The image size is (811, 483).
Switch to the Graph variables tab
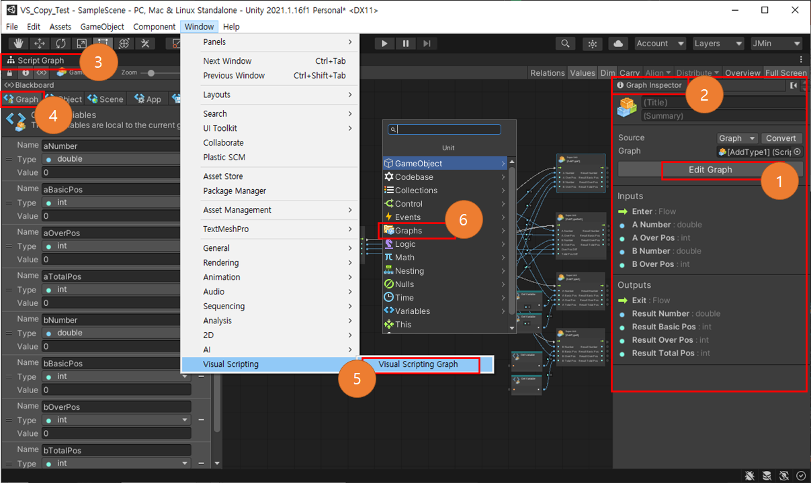click(x=22, y=99)
